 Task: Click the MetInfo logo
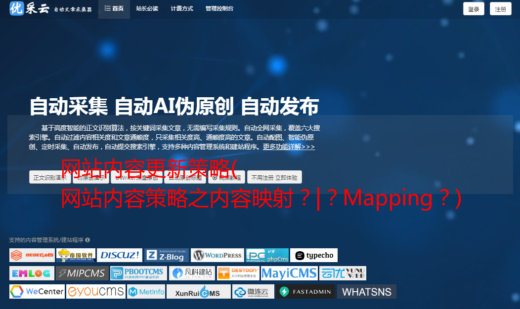coord(146,291)
